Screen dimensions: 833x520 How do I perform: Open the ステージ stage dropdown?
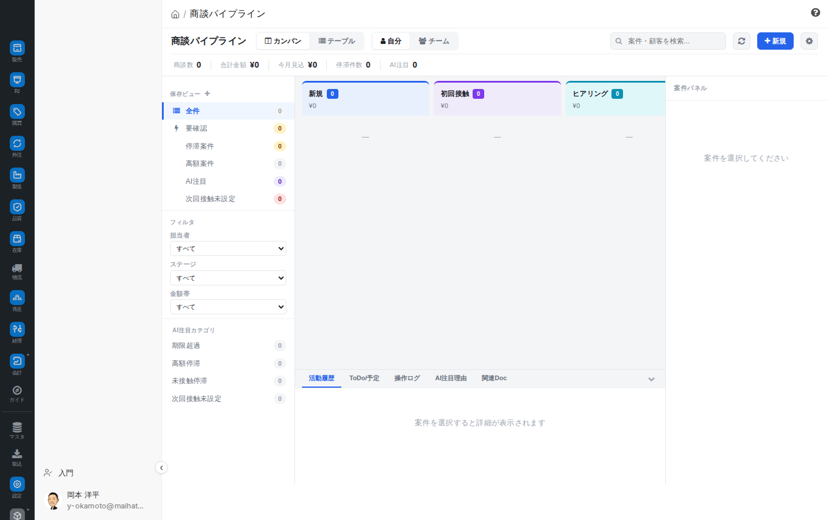pos(228,278)
